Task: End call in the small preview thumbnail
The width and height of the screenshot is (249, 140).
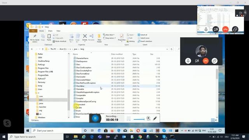Action: click(x=225, y=30)
